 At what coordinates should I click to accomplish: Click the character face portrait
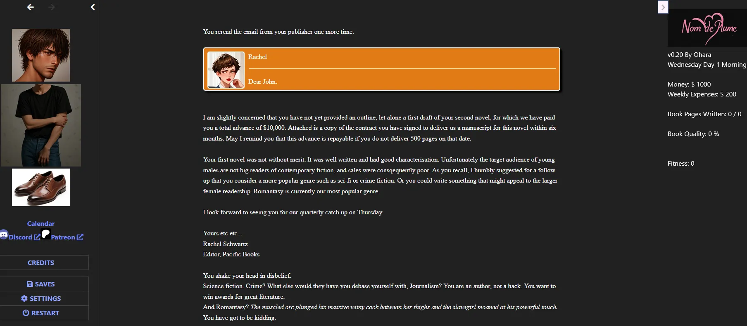(x=41, y=55)
